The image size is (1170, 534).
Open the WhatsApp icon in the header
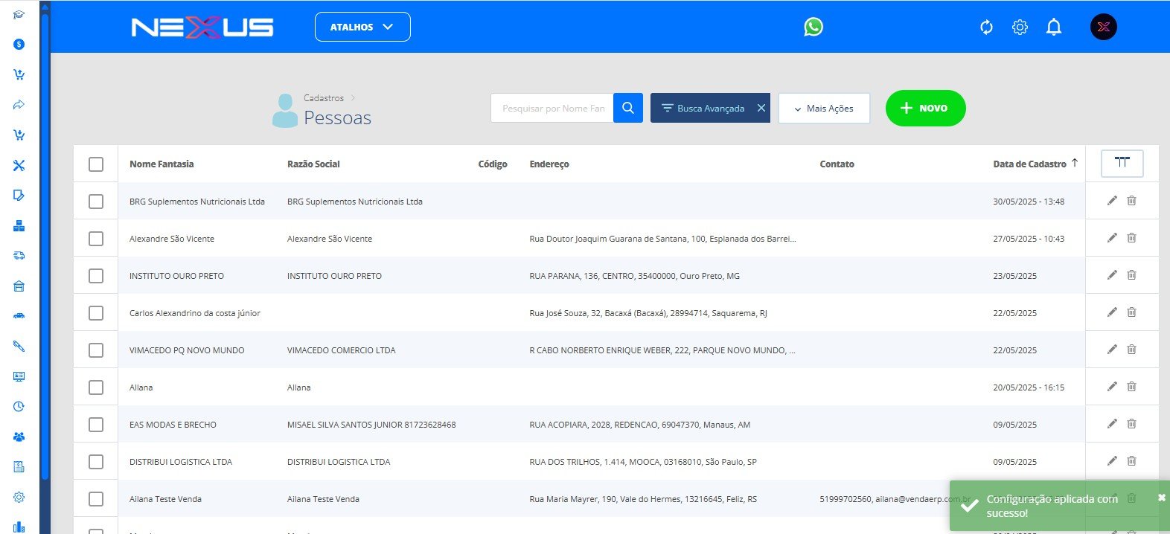pos(813,27)
